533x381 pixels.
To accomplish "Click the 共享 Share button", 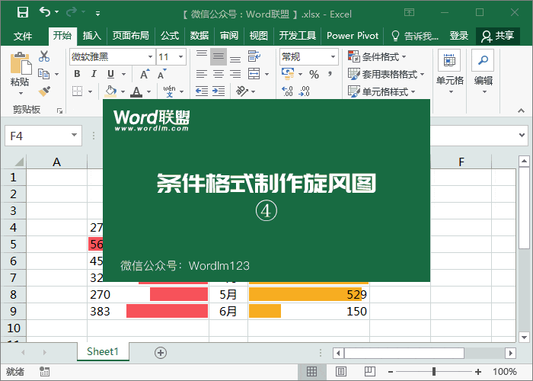I will [498, 36].
